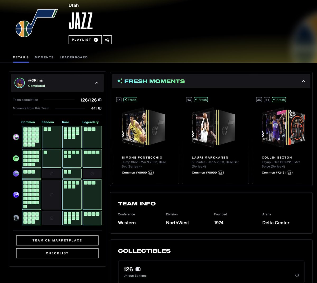Play the Jazz Playlist

(85, 40)
